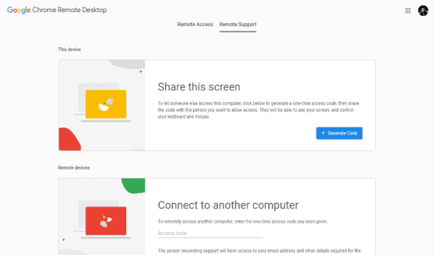Click the 'To remotely access another computer' text
Viewport: 434px width, 255px height.
pyautogui.click(x=243, y=221)
